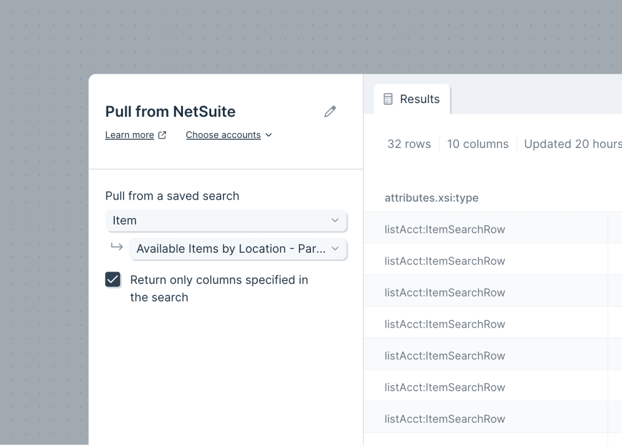Click the Results tab table icon
This screenshot has width=622, height=445.
388,99
